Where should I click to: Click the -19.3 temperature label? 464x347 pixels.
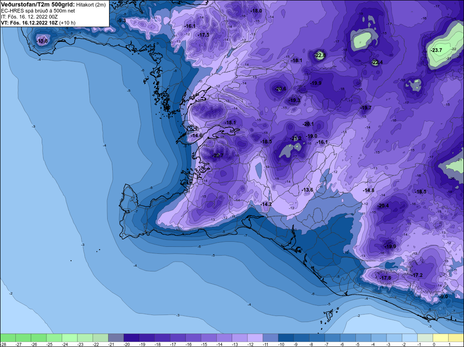(x=295, y=101)
